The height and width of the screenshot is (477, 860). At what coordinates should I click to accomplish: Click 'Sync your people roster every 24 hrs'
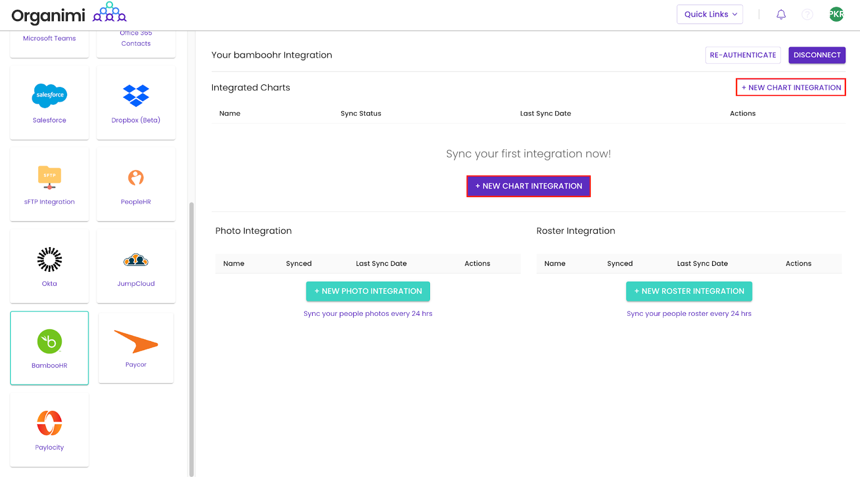pos(689,314)
